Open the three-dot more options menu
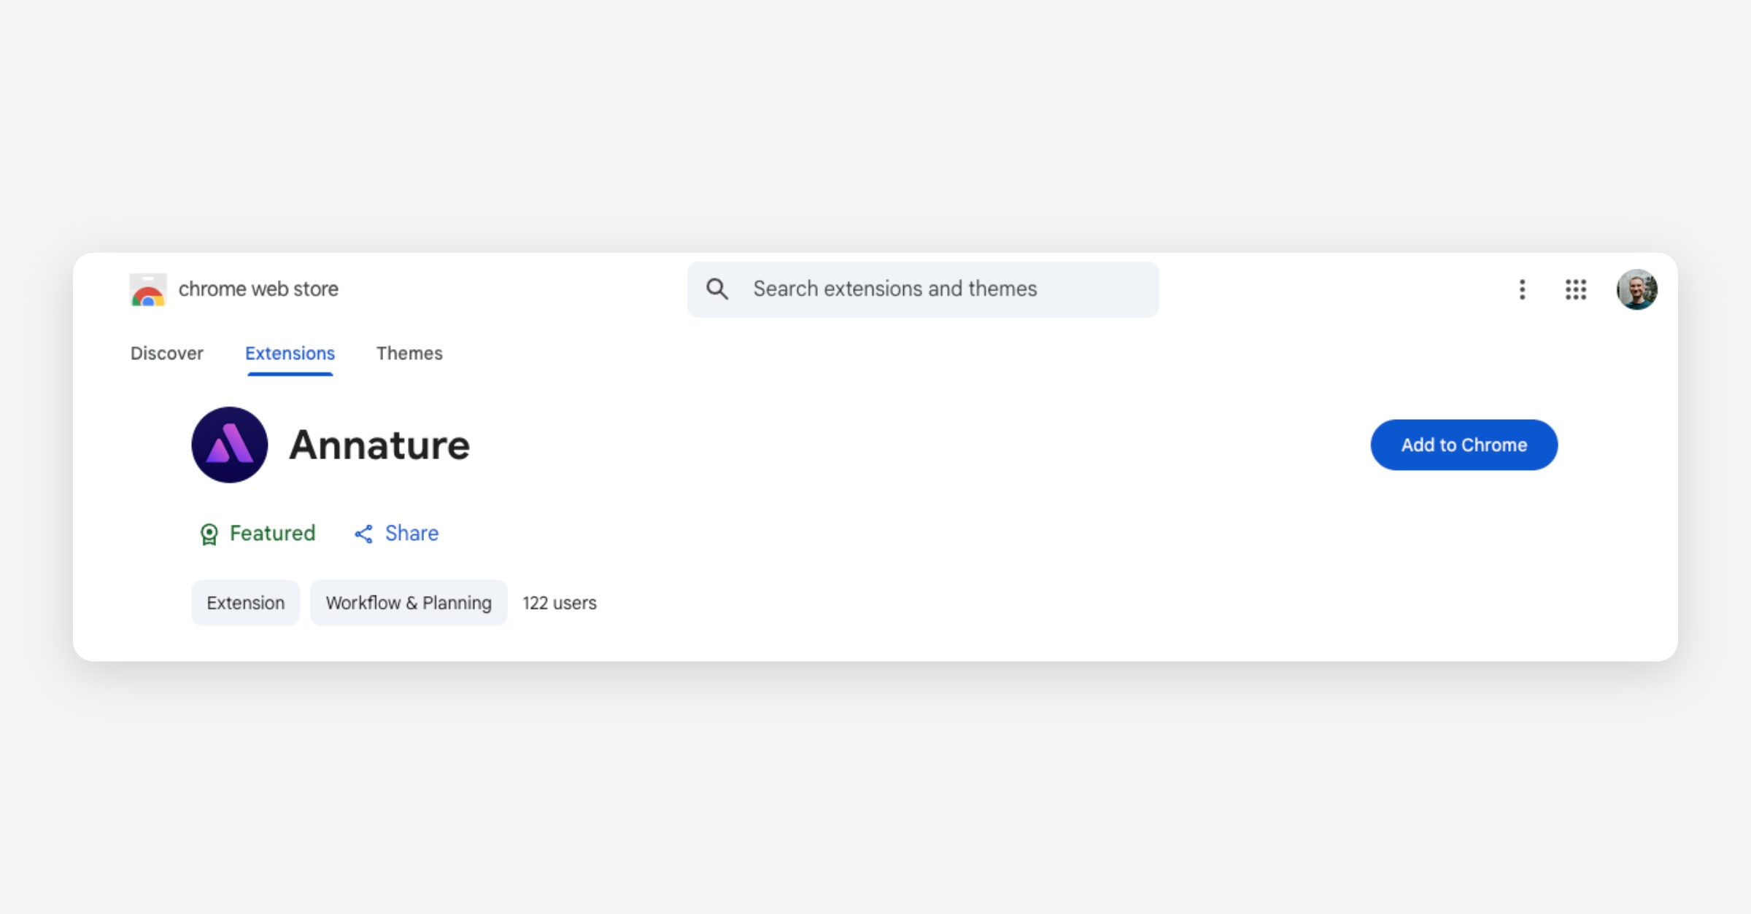The width and height of the screenshot is (1751, 914). [1522, 289]
